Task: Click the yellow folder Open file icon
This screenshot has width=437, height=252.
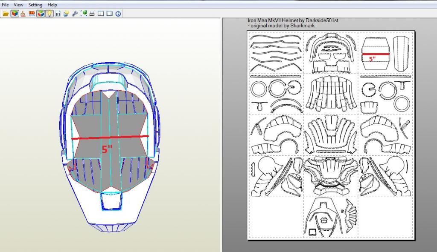Action: point(6,14)
